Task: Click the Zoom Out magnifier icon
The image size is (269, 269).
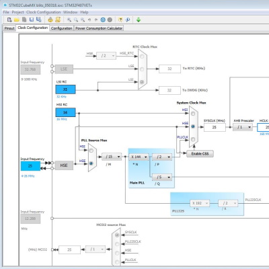Action: (83, 20)
